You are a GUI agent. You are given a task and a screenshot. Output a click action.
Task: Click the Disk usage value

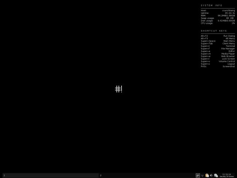pyautogui.click(x=226, y=21)
